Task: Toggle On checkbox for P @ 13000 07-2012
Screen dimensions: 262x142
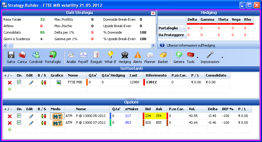Action: coord(19,123)
